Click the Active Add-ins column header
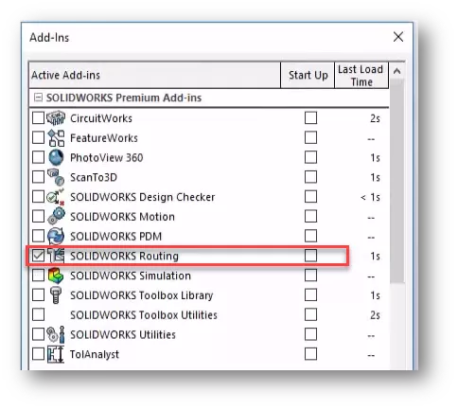The image size is (458, 410). click(x=154, y=75)
